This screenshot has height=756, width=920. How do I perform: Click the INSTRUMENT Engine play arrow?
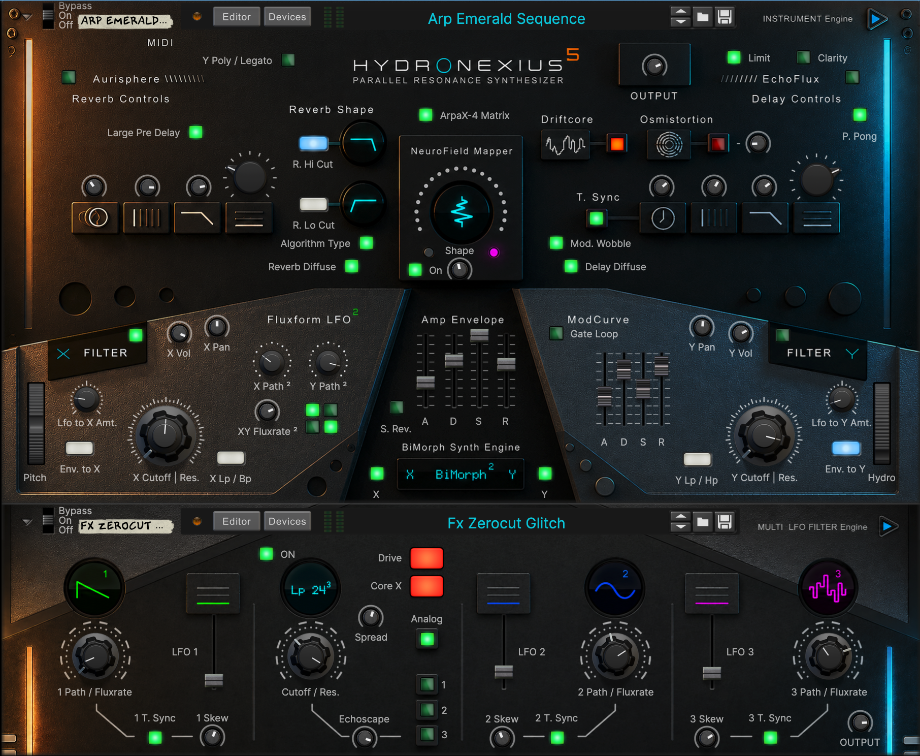click(x=877, y=19)
